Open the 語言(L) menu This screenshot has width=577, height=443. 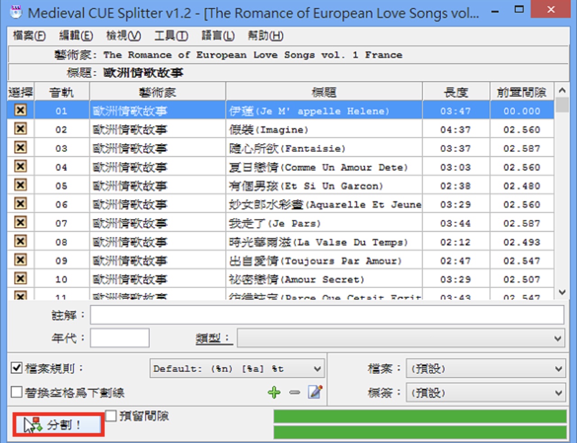[x=218, y=36]
